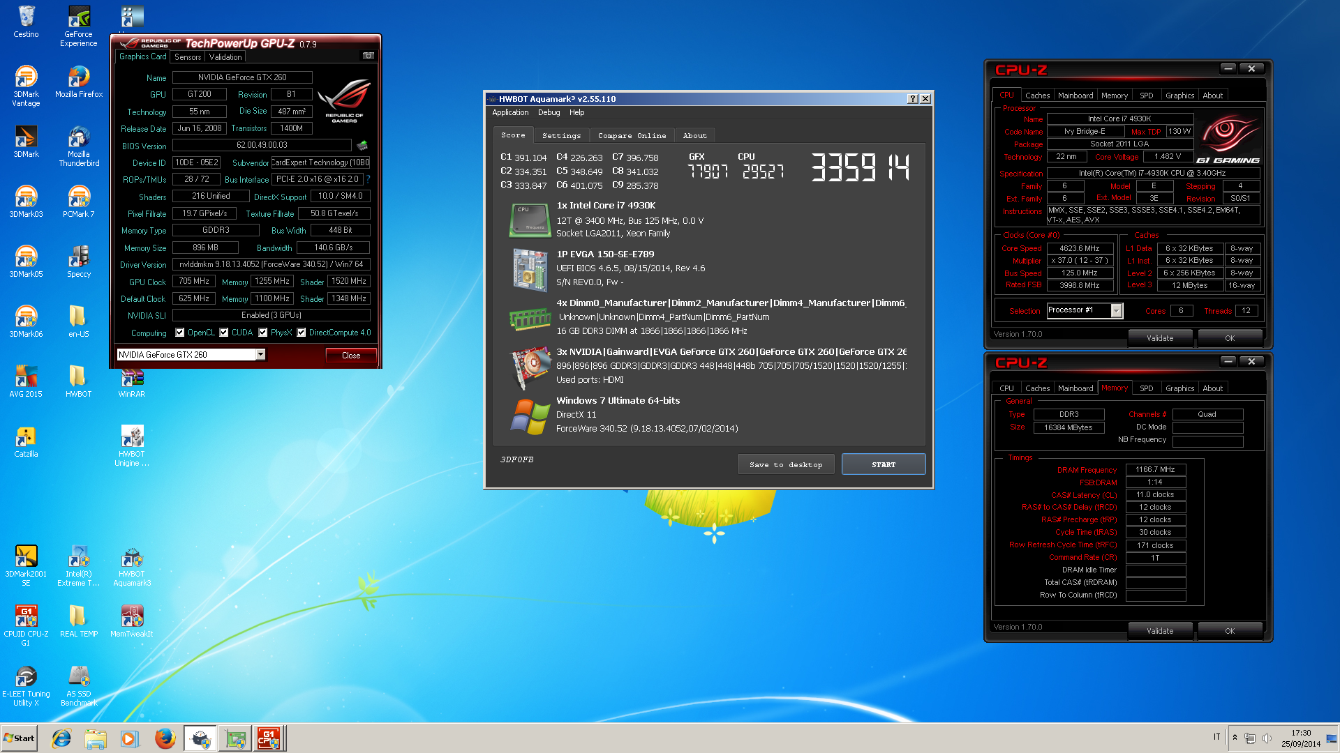Click the Windows Start button
The width and height of the screenshot is (1340, 753).
coord(19,738)
